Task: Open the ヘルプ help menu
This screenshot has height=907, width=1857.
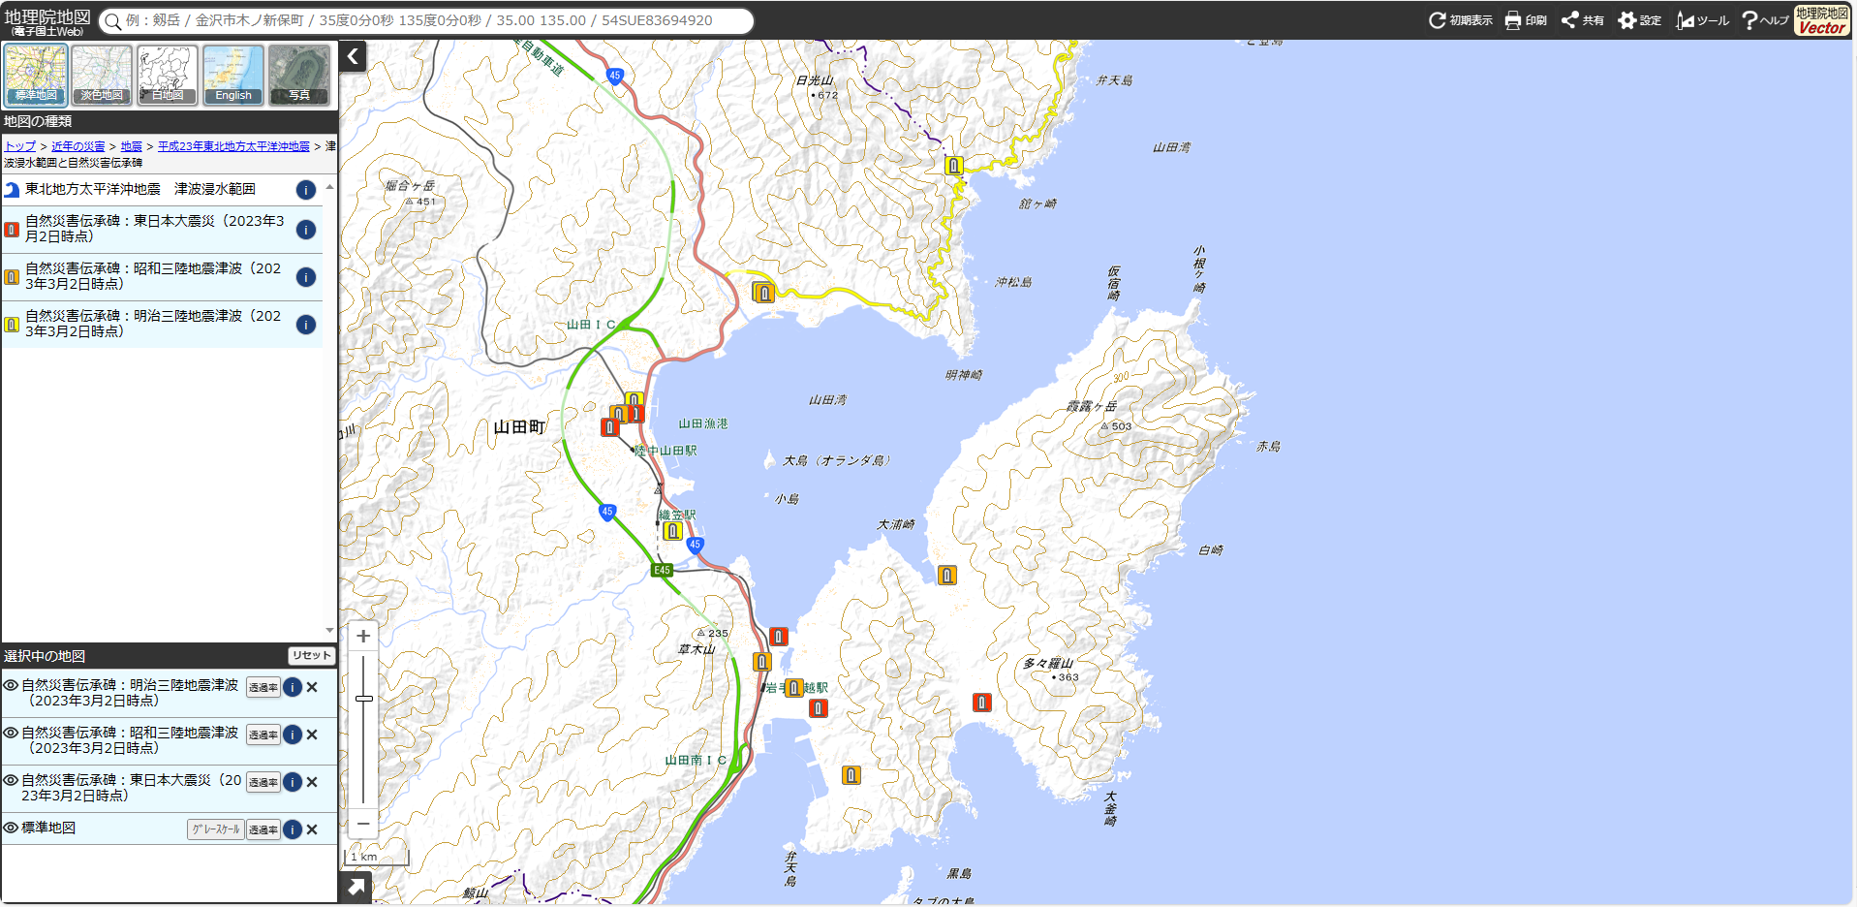Action: point(1764,20)
